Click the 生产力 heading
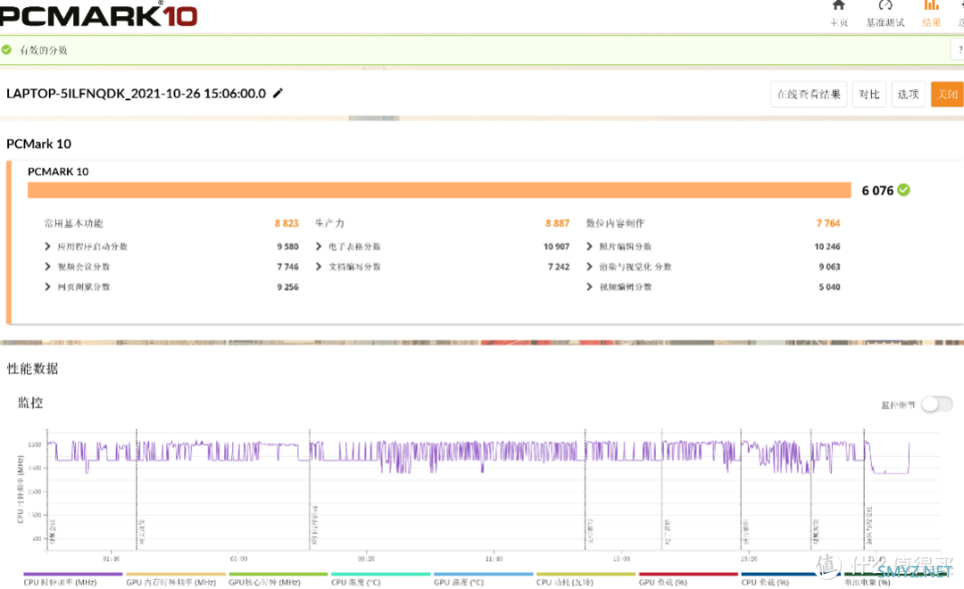Image resolution: width=964 pixels, height=589 pixels. pos(329,223)
